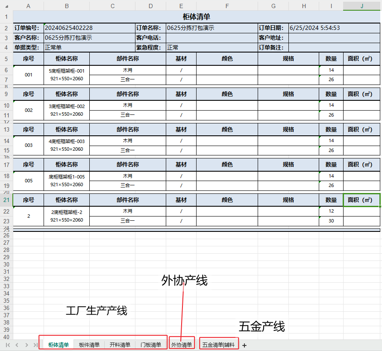This screenshot has height=351, width=382.
Task: Click quantity cell showing 30
Action: [x=331, y=221]
